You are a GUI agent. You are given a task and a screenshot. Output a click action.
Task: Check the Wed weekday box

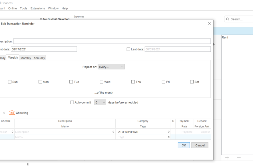pyautogui.click(x=102, y=82)
